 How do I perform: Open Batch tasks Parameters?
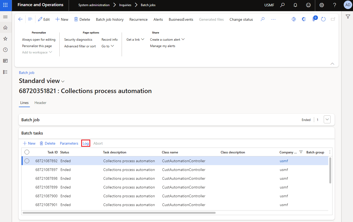coord(69,143)
